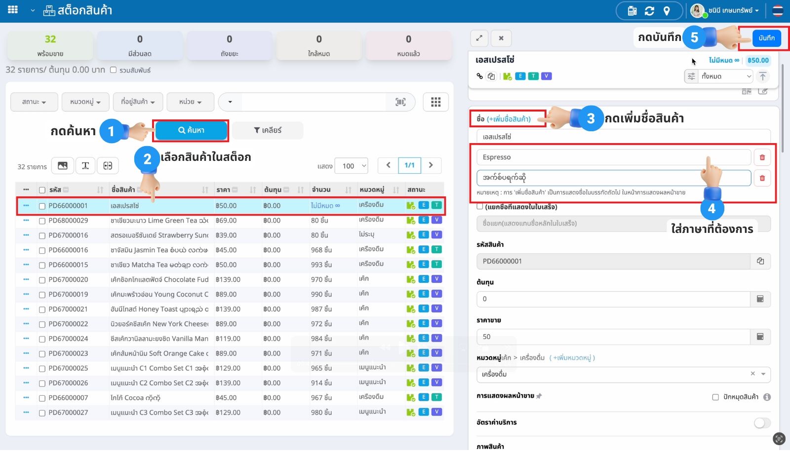This screenshot has height=454, width=790.
Task: Open the สถานะ filter dropdown
Action: 34,102
